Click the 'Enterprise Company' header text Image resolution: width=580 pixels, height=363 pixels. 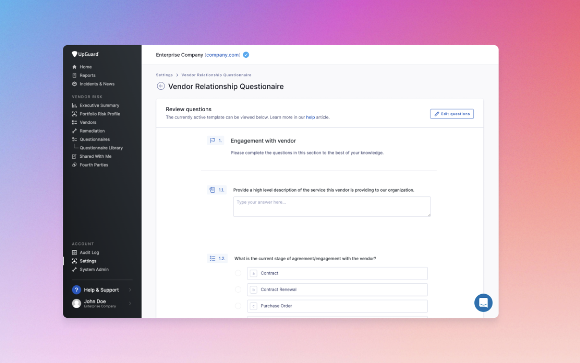click(x=179, y=55)
